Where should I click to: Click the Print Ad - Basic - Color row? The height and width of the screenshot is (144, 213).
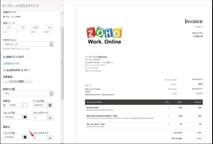(x=144, y=125)
